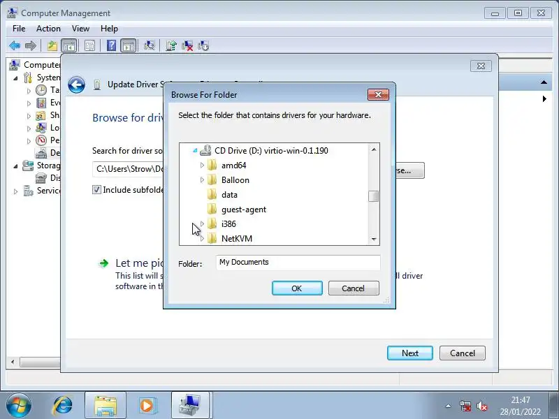Click Next in Update Driver wizard

(410, 353)
